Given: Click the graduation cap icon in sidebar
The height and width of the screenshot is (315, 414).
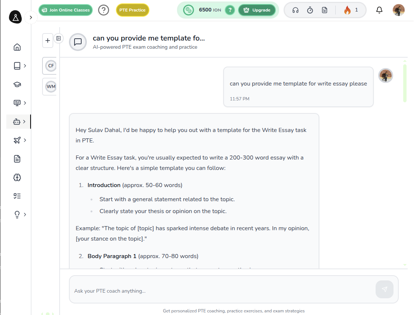Looking at the screenshot, I should click(x=17, y=84).
